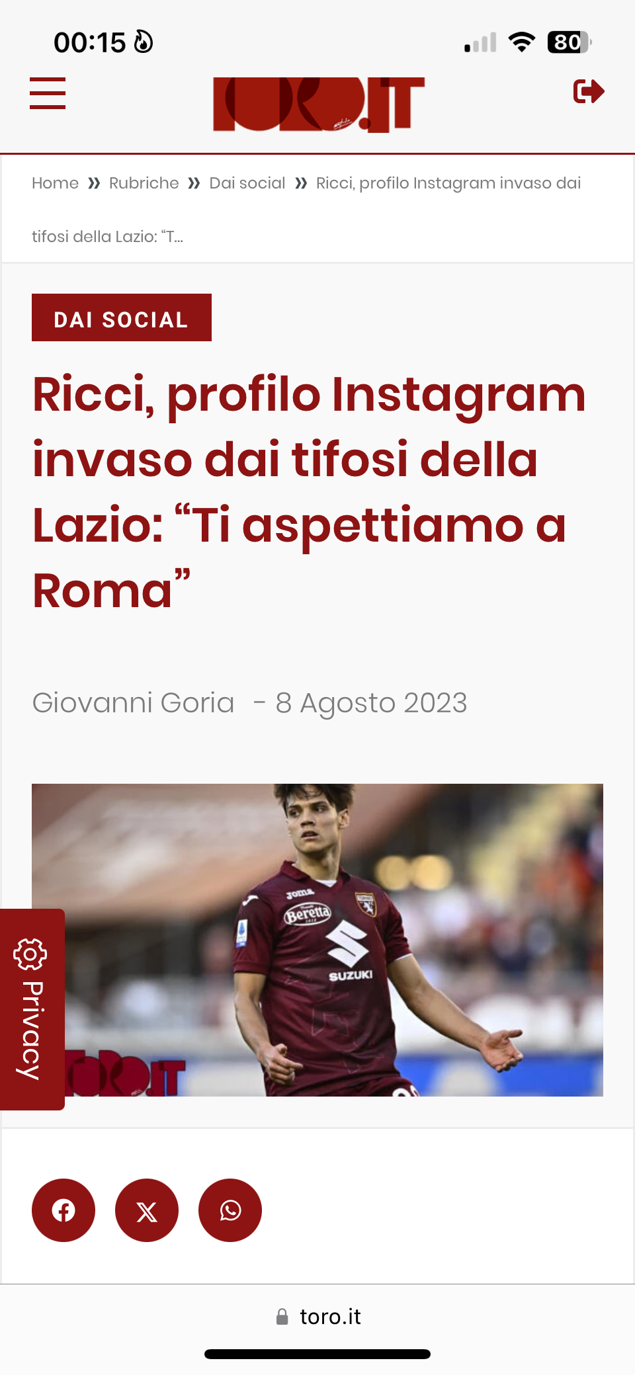Open the hamburger navigation menu
The width and height of the screenshot is (635, 1375).
(48, 93)
